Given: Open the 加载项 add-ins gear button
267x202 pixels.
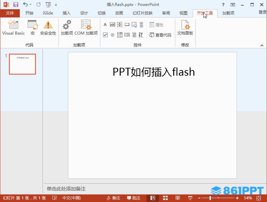Looking at the screenshot, I should click(67, 28).
